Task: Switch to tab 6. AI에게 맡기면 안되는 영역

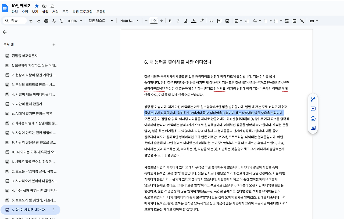Action: click(30, 114)
